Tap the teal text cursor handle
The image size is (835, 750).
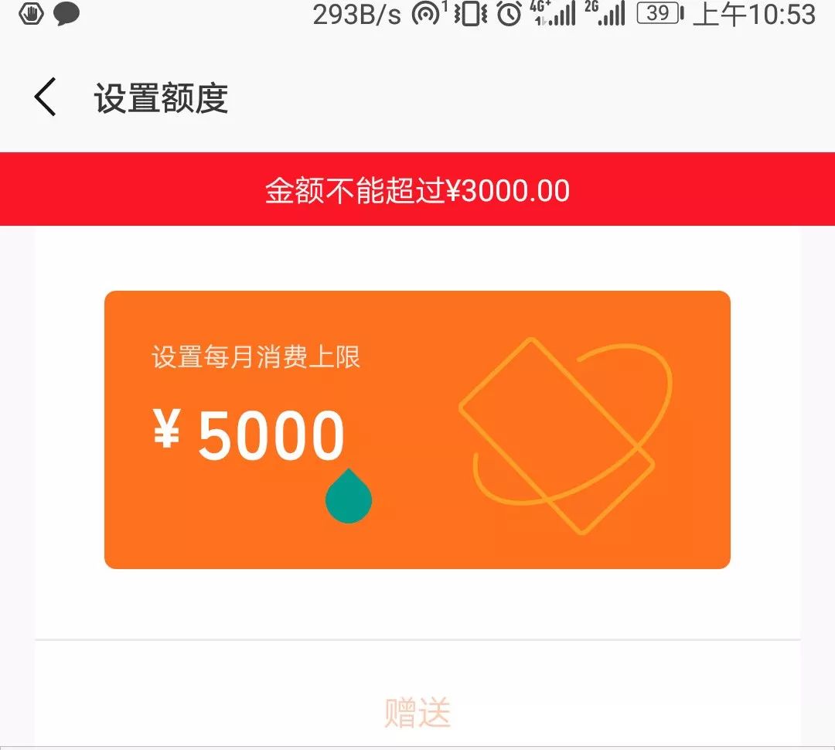point(349,496)
